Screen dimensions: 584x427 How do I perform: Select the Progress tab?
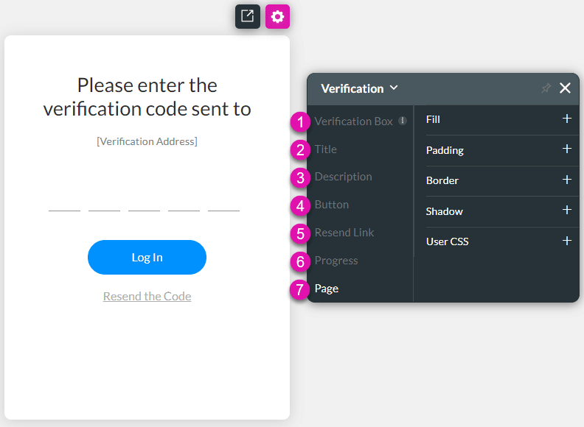336,261
